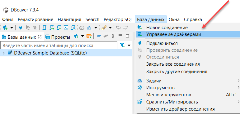Click the table name search field
The image size is (240, 114).
(59, 46)
